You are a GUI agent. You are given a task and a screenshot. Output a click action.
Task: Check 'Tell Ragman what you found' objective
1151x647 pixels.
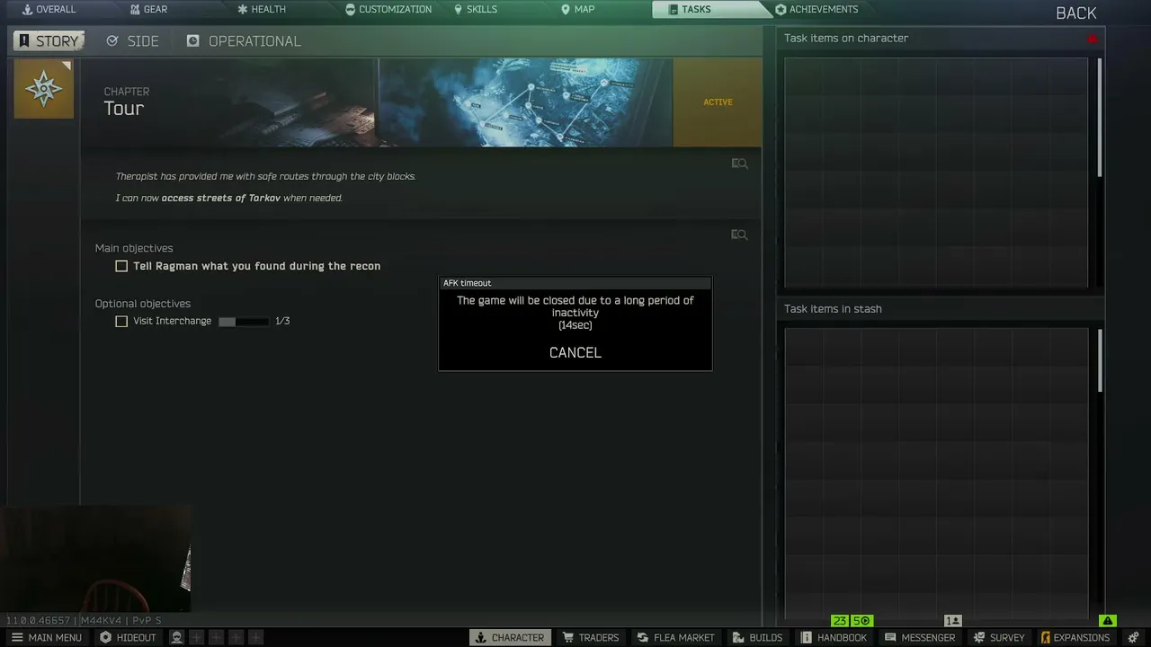coord(121,266)
